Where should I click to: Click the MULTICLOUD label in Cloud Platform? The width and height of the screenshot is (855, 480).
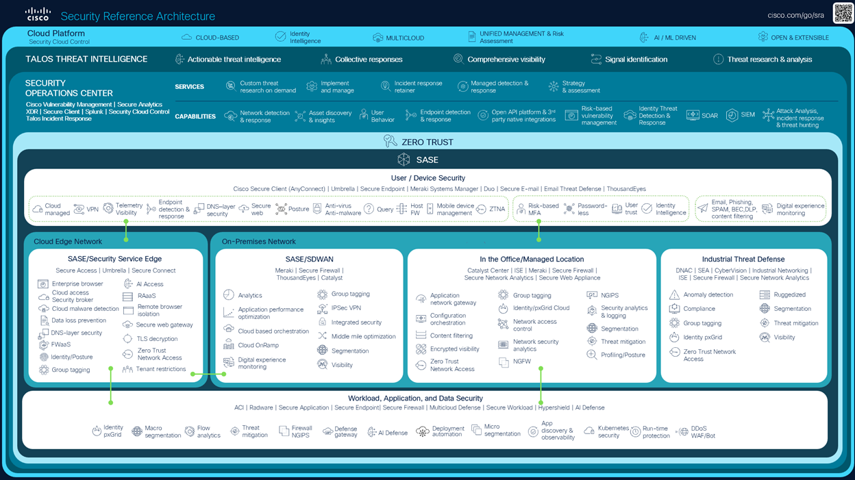click(404, 38)
